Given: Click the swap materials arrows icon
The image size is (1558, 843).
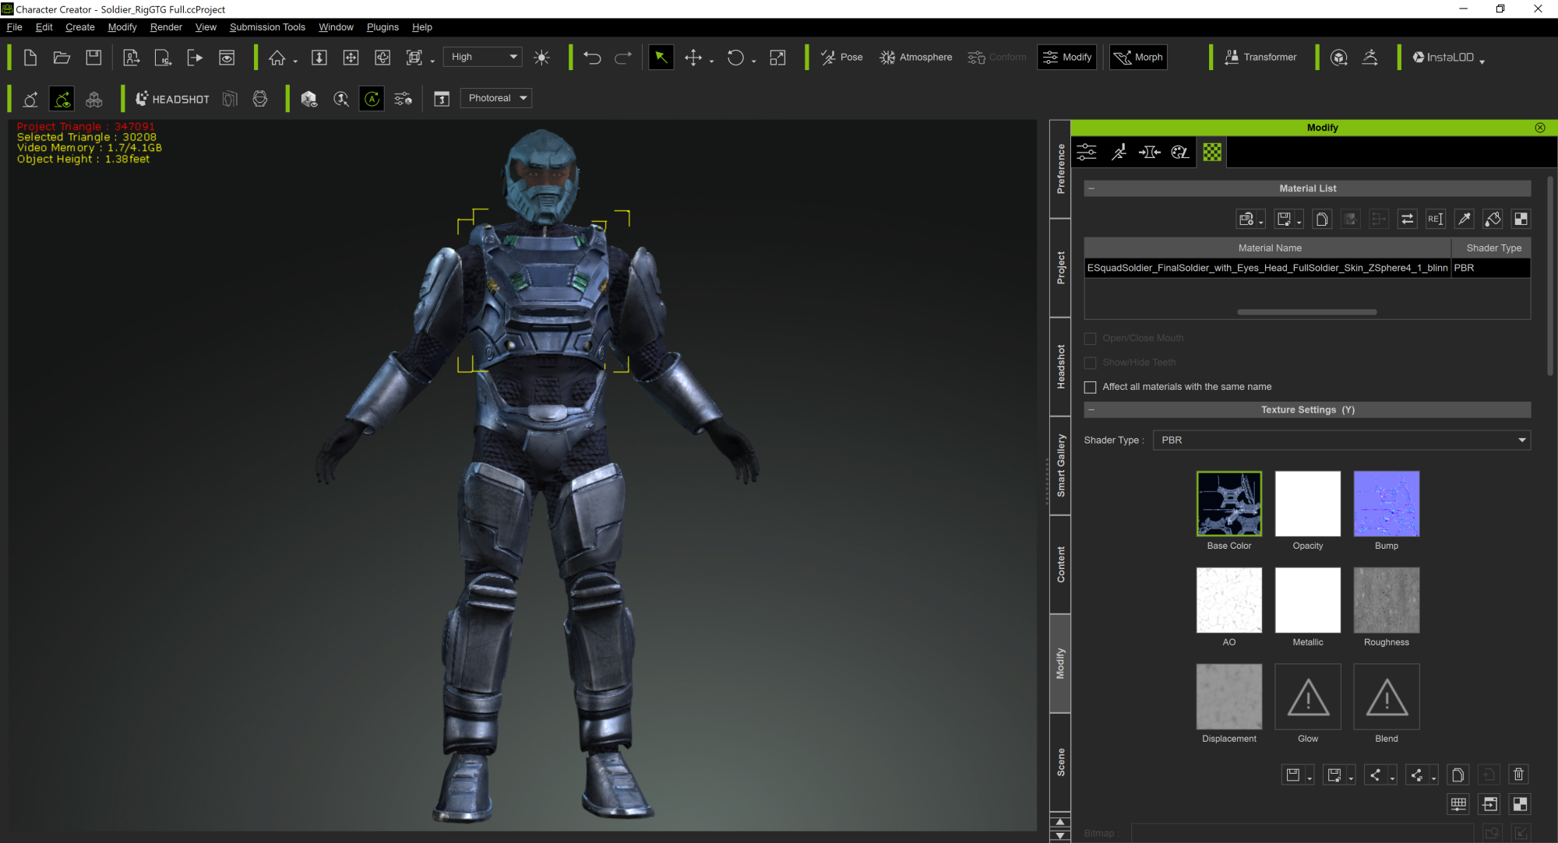Looking at the screenshot, I should (1407, 220).
